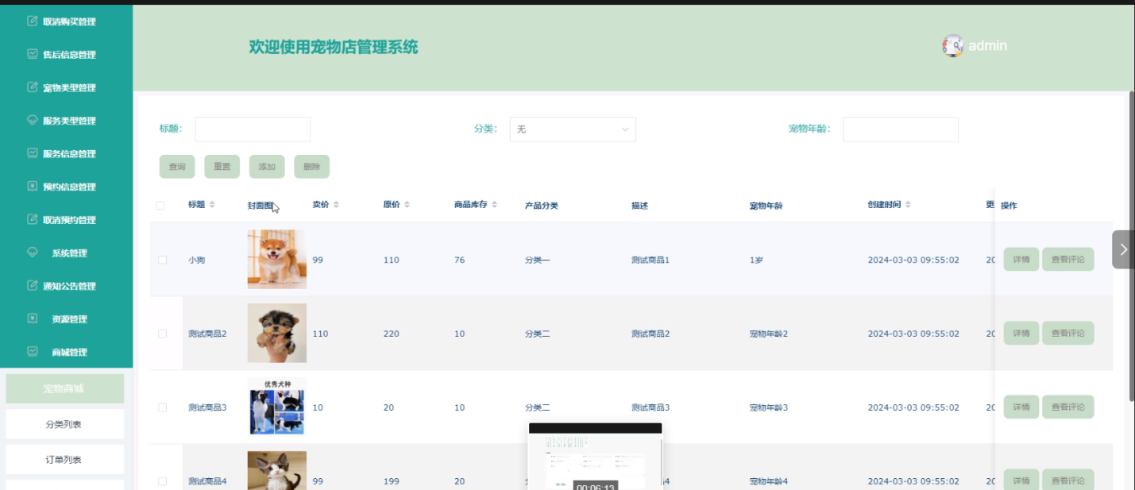Click the 服务类型管理 sidebar icon
Image resolution: width=1135 pixels, height=490 pixels.
(33, 121)
